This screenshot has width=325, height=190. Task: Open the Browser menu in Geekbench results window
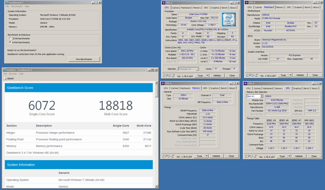pyautogui.click(x=13, y=74)
